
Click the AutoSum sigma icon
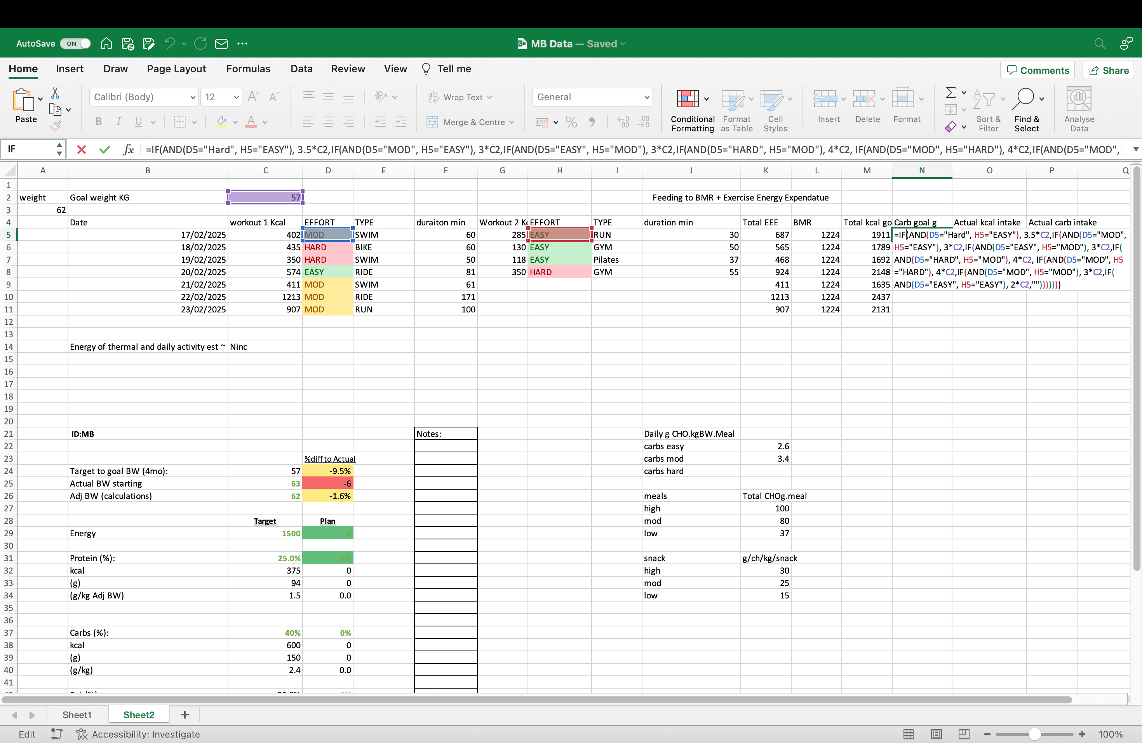point(950,92)
